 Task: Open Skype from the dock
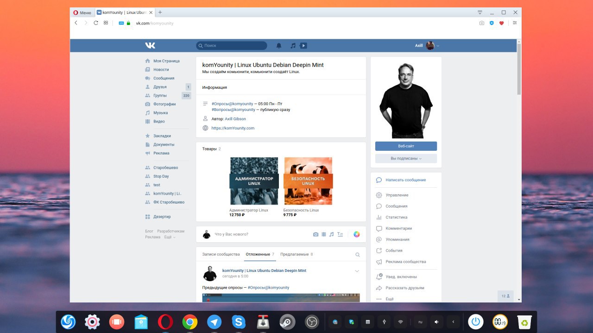238,322
